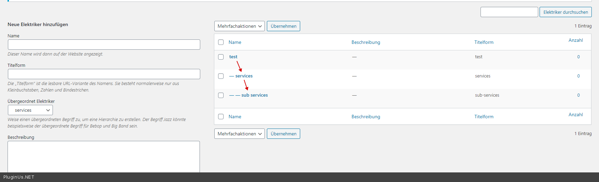
Task: Click the top Übernehmen button
Action: coord(283,26)
